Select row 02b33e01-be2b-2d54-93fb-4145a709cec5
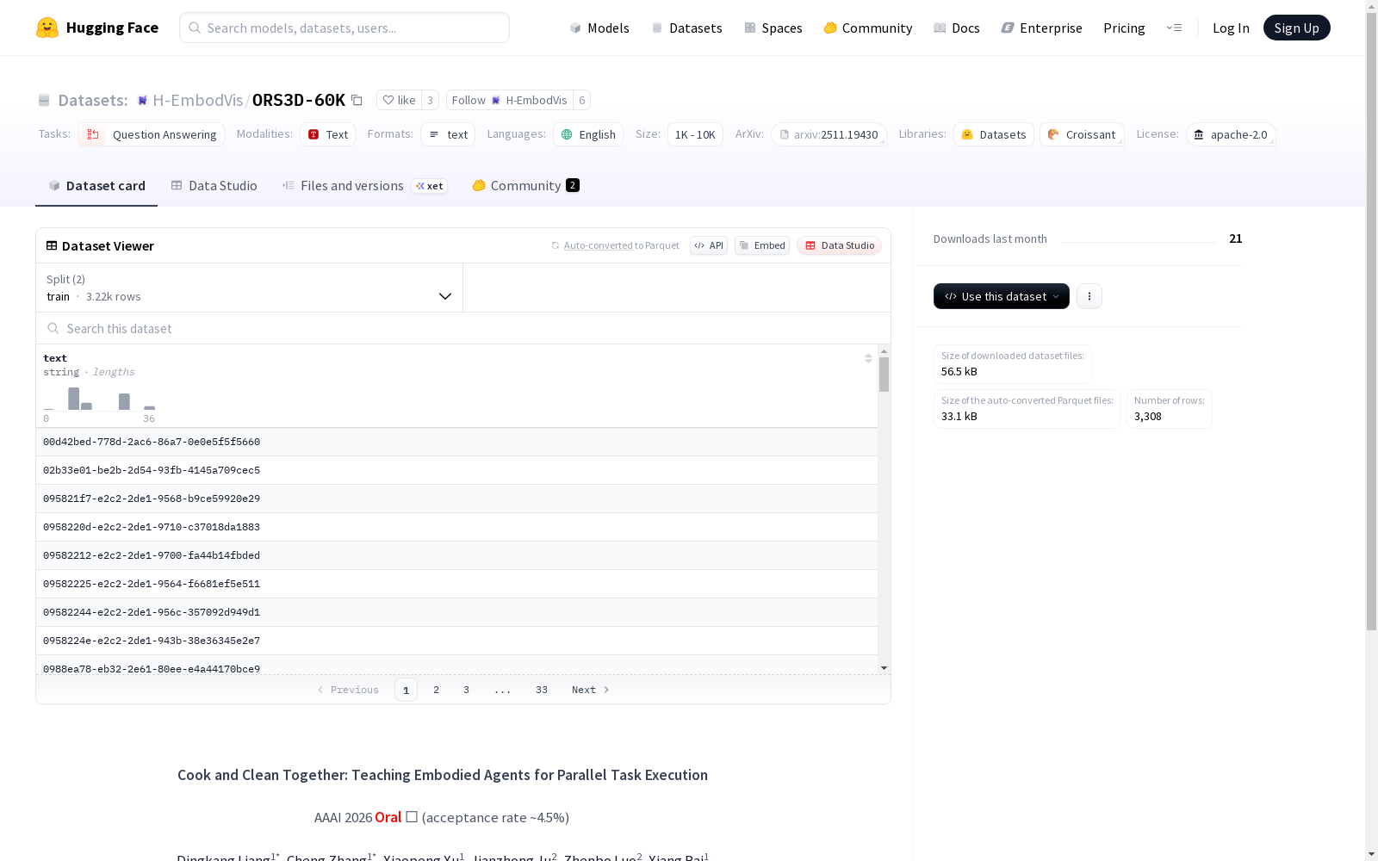The width and height of the screenshot is (1378, 861). [456, 470]
